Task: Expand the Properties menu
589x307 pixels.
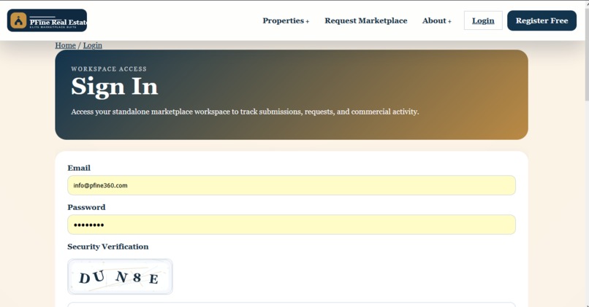Action: click(x=286, y=20)
